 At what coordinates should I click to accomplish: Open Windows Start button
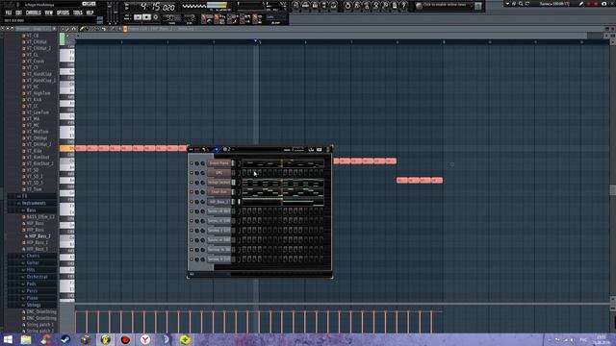coord(8,339)
